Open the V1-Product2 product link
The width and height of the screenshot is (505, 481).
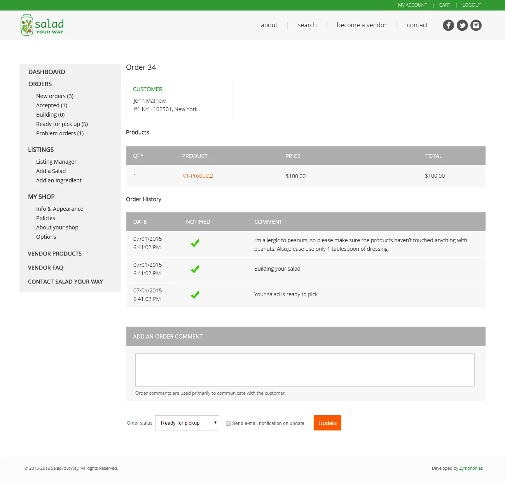[198, 176]
